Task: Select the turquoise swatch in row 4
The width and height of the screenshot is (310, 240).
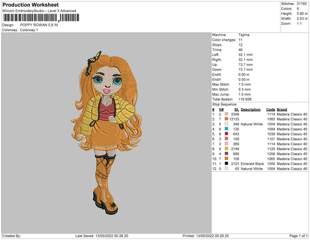Action: click(226, 129)
